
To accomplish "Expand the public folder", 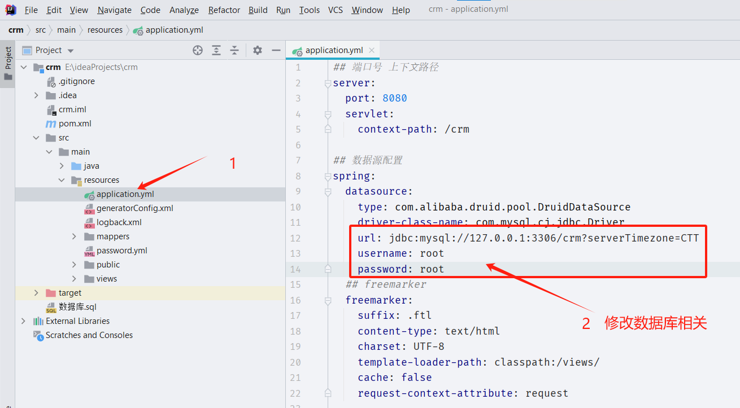I will 74,265.
